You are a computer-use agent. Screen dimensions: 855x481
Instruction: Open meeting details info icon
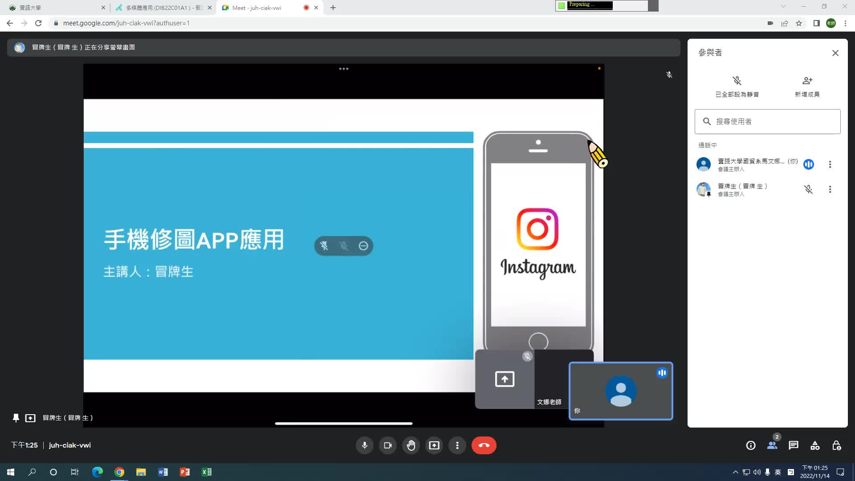tap(750, 445)
